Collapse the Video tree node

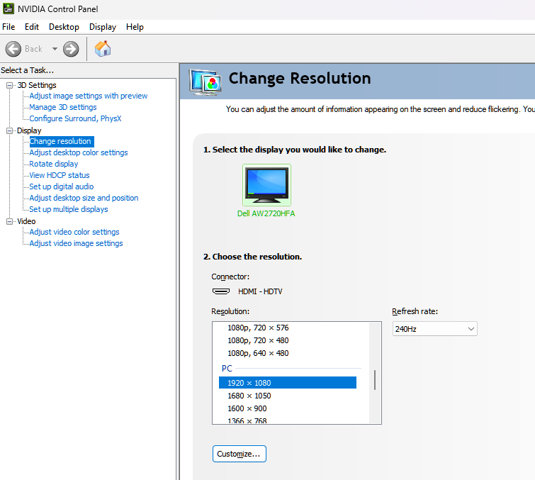[x=9, y=221]
